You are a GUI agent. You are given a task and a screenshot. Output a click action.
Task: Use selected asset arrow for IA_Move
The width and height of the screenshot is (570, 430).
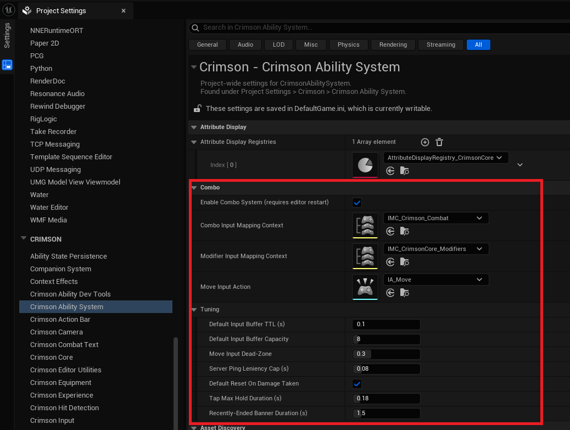[x=390, y=293]
